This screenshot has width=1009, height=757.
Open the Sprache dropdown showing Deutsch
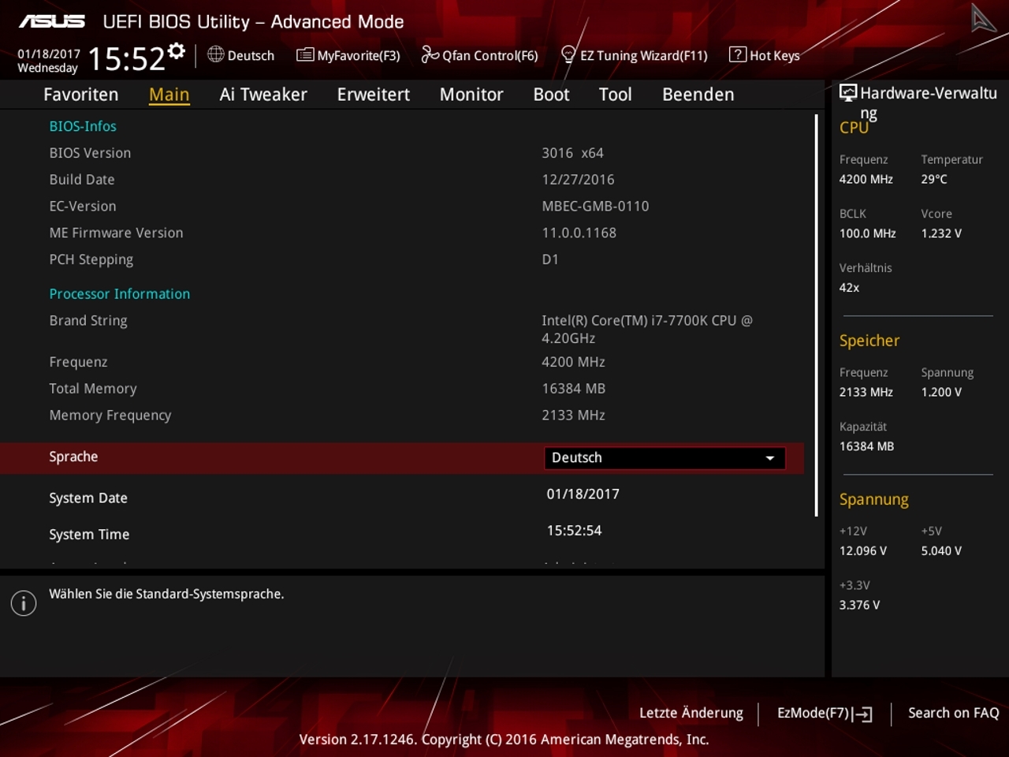(x=665, y=458)
